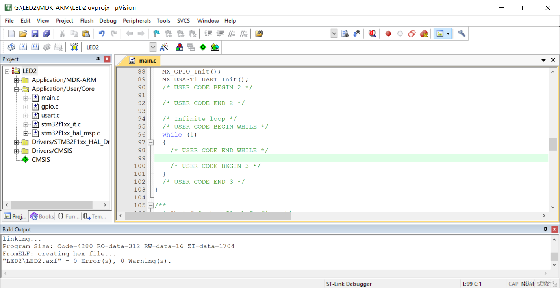
Task: Expand the Application/MDK-ARM folder
Action: [17, 80]
